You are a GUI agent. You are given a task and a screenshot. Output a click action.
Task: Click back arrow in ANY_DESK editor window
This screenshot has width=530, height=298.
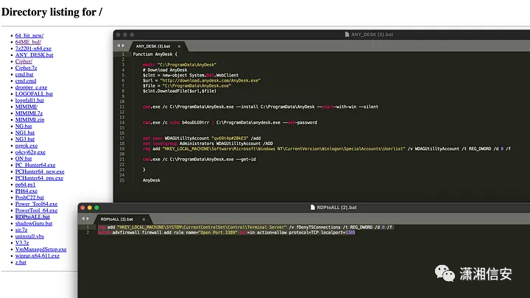119,46
